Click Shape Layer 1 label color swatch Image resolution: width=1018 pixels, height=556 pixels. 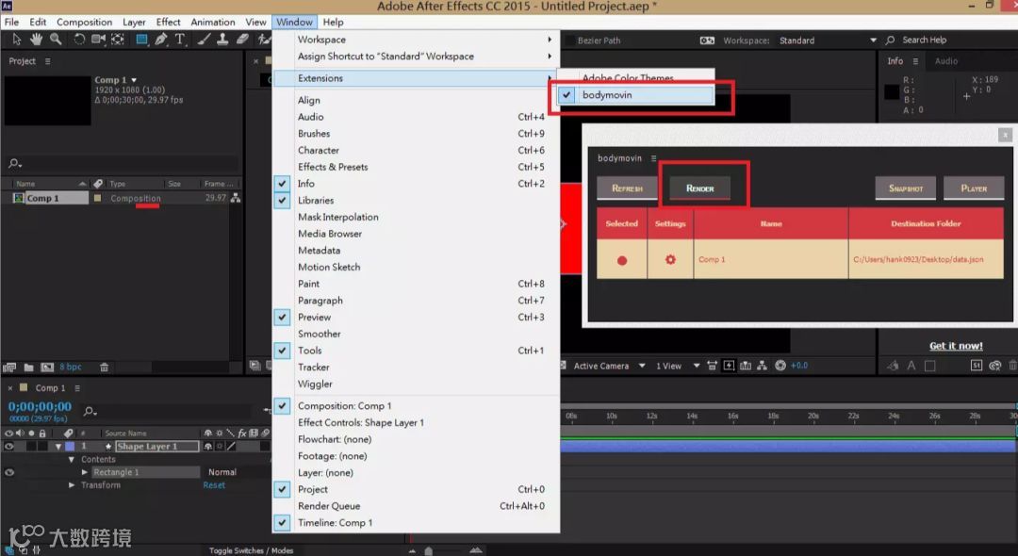[x=70, y=447]
